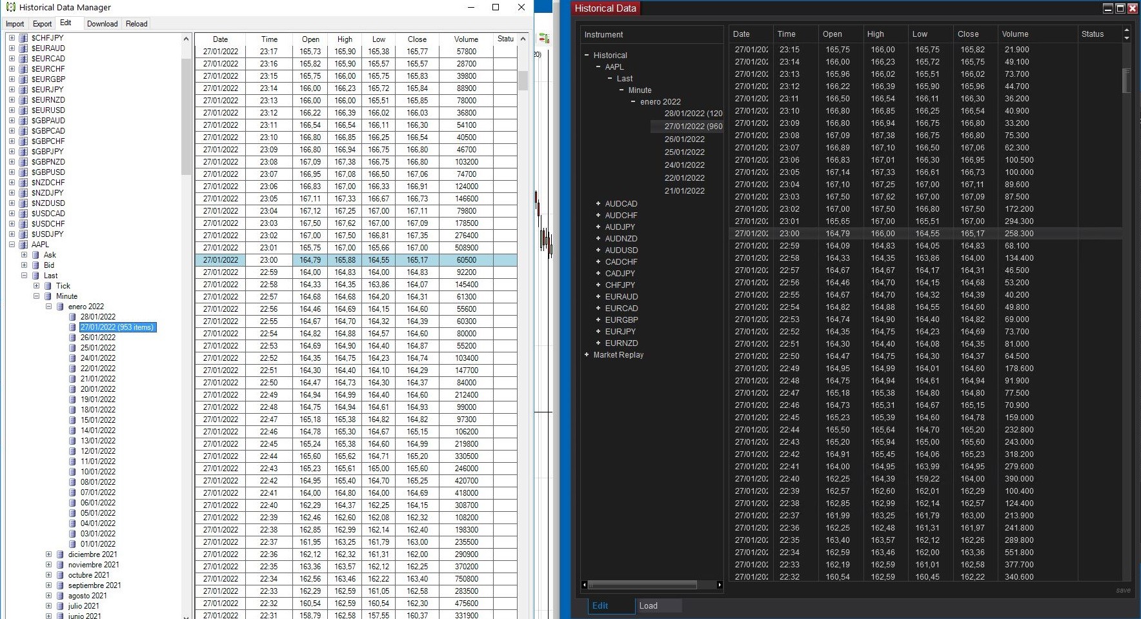Screen dimensions: 1141x619
Task: Click the day icon beside 03/01/2022
Action: (x=72, y=534)
